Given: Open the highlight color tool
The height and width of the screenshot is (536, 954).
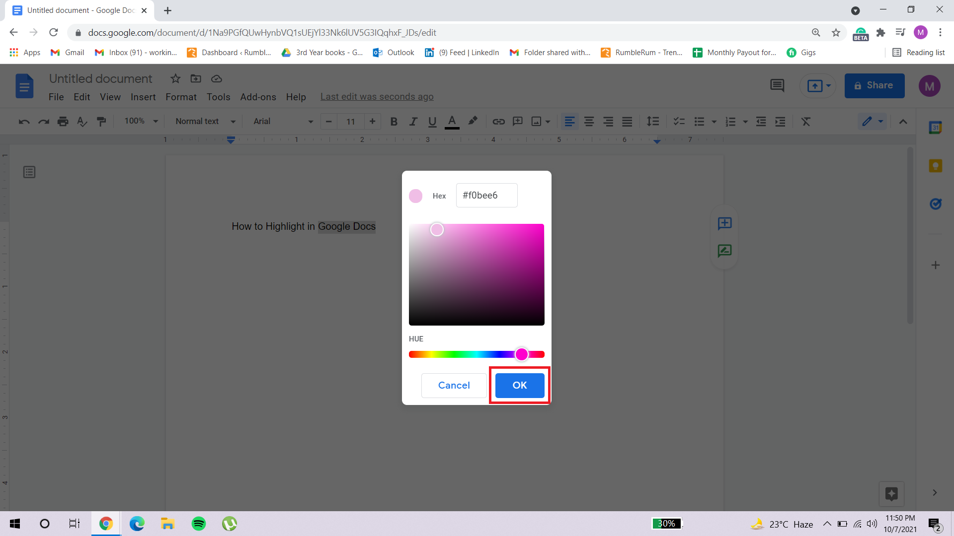Looking at the screenshot, I should tap(473, 121).
